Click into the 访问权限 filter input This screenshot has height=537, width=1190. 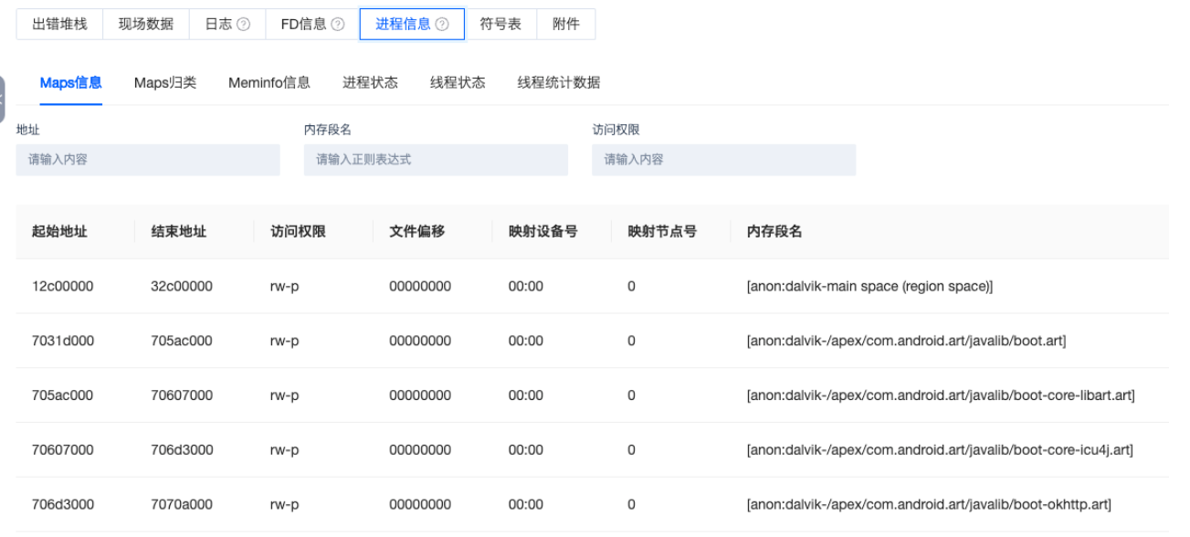723,160
